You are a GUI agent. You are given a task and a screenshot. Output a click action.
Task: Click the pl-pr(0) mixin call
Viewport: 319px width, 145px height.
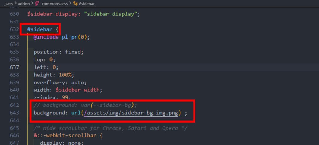(75, 37)
